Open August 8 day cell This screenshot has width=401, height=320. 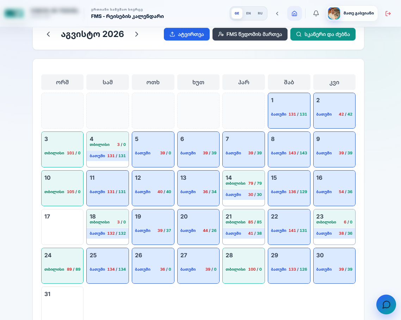click(289, 149)
